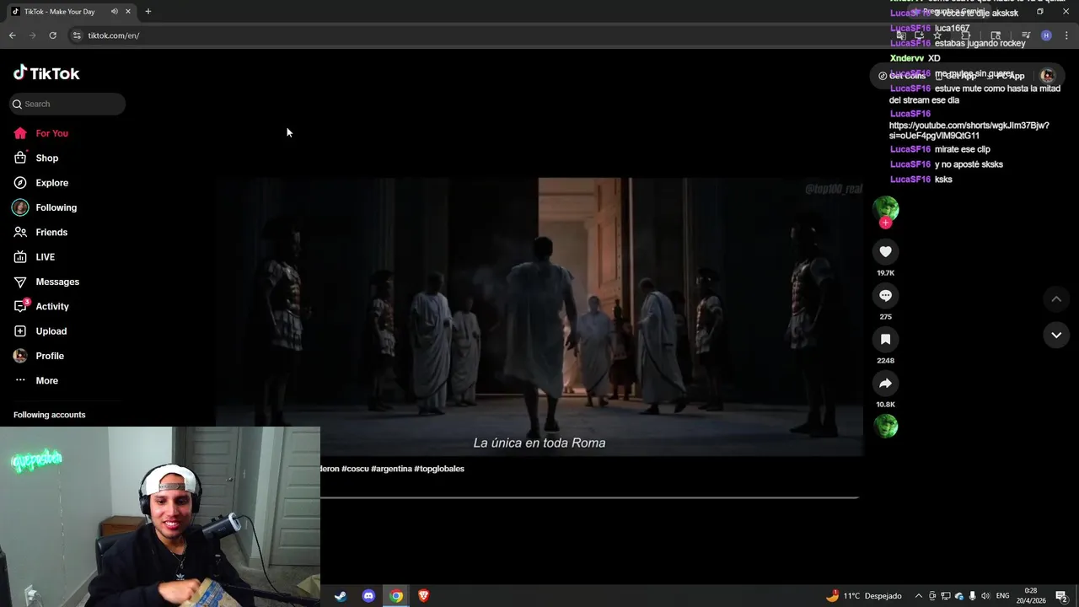Image resolution: width=1079 pixels, height=607 pixels.
Task: Bookmark this page with star icon
Action: 937,35
